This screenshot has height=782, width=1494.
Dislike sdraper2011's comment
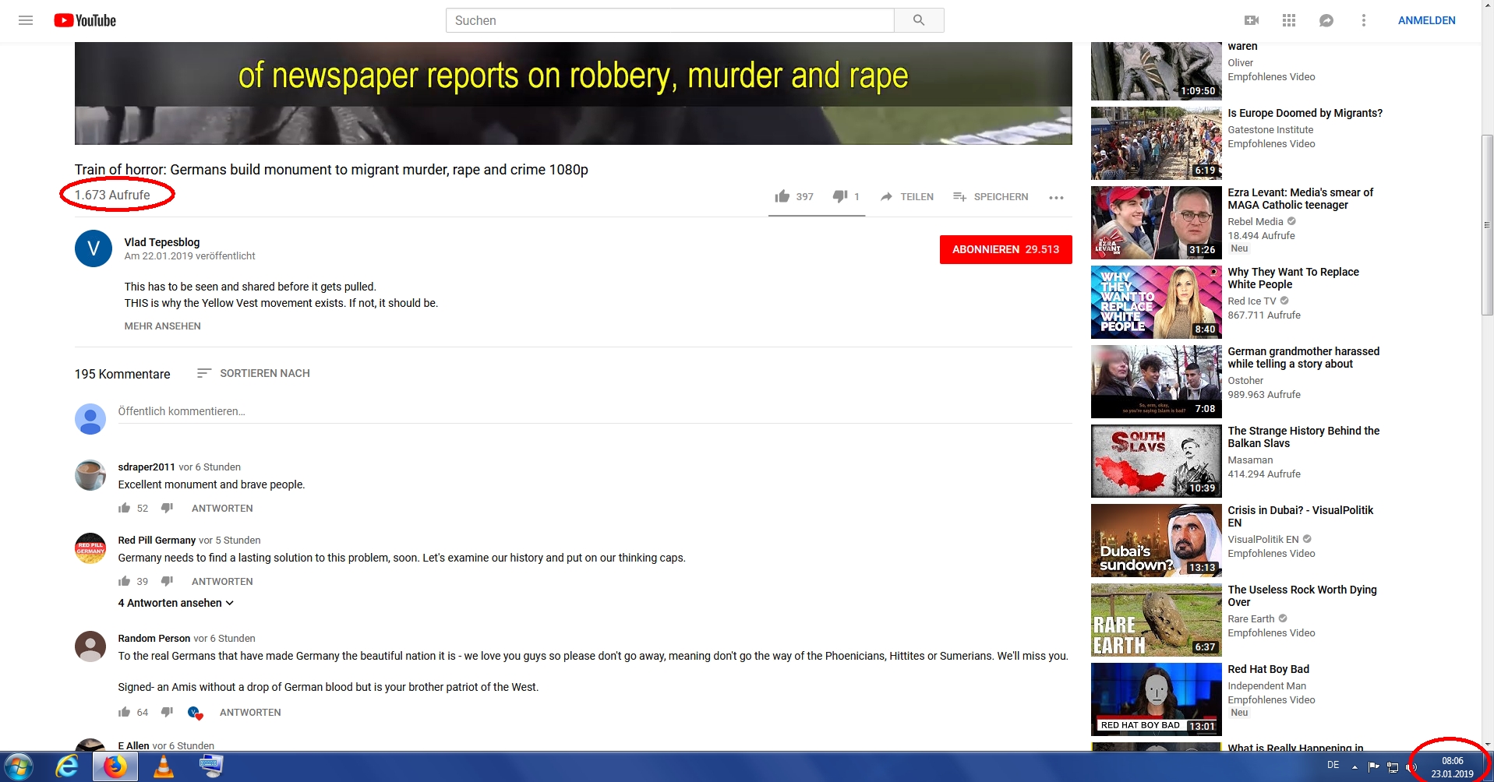click(167, 508)
